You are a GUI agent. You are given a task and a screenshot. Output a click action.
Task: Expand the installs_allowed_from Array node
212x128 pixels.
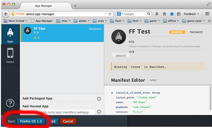112,93
